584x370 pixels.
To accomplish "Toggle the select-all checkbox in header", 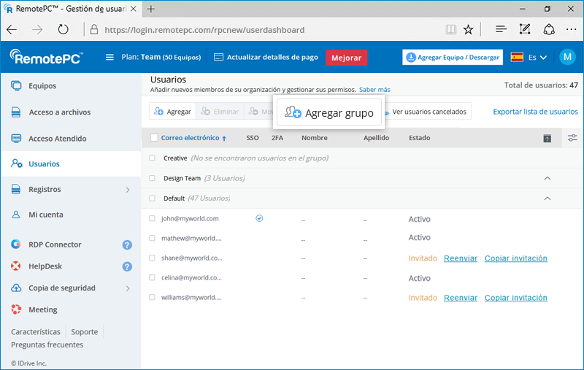I will coord(154,138).
